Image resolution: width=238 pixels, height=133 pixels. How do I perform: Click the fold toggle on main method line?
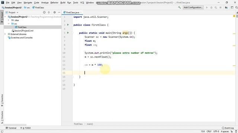coord(73,33)
